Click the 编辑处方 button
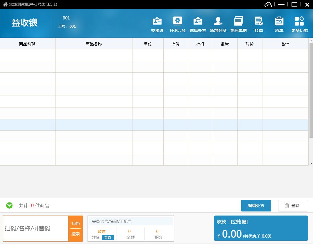Viewport: 313px width, 244px height. (x=256, y=206)
